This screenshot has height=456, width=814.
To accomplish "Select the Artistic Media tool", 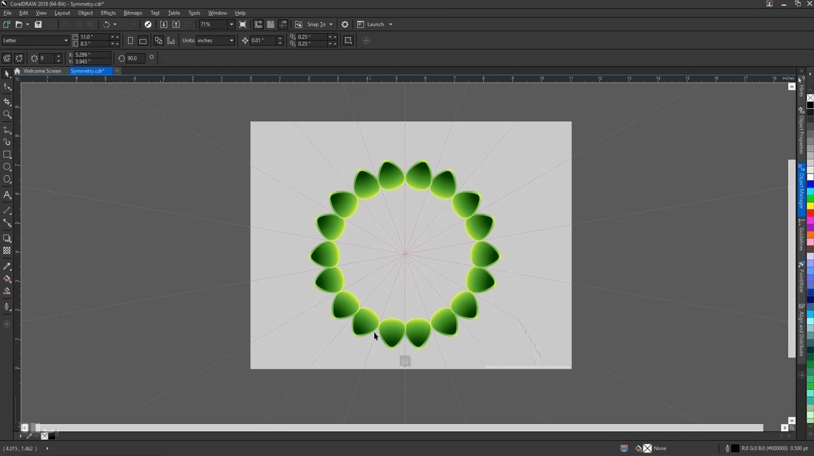I will click(7, 142).
